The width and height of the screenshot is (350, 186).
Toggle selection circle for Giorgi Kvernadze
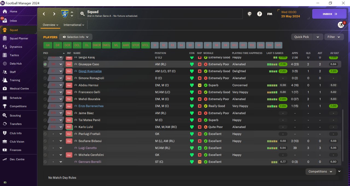(45, 71)
